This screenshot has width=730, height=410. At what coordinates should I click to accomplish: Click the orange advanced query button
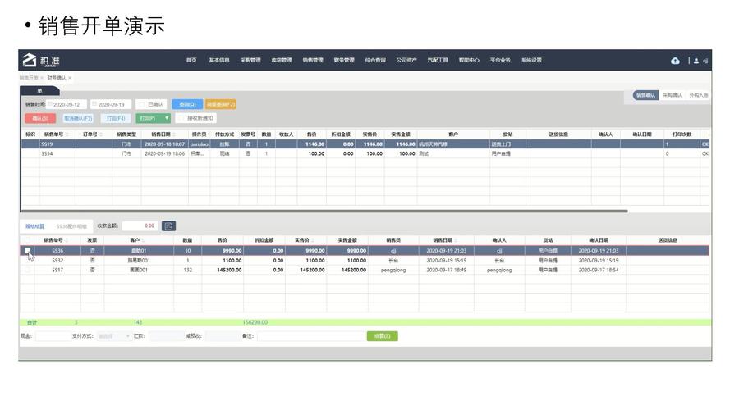click(x=221, y=104)
